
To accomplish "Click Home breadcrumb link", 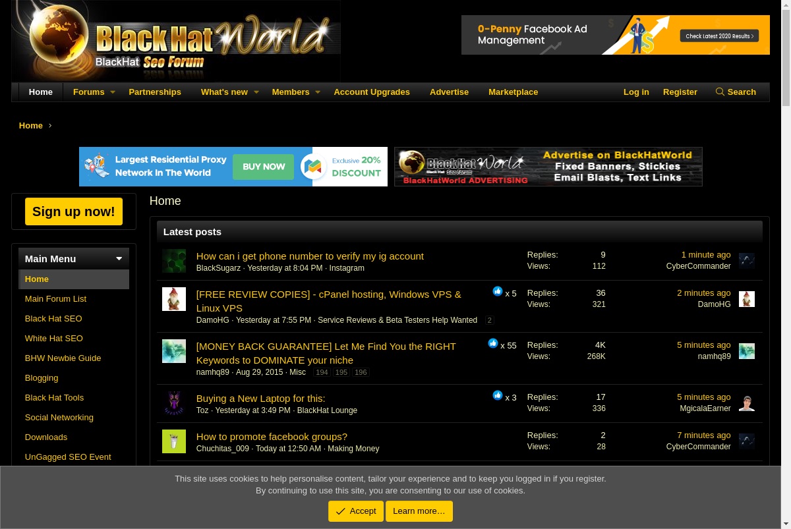I will point(31,126).
